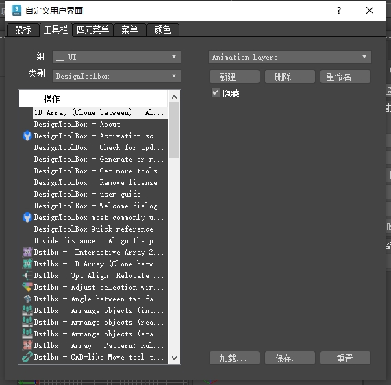Click the Angle between two faces icon
391x385 pixels.
(27, 299)
